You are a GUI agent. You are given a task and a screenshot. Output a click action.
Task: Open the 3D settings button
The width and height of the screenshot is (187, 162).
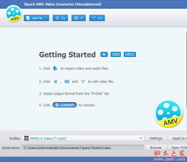pyautogui.click(x=78, y=18)
